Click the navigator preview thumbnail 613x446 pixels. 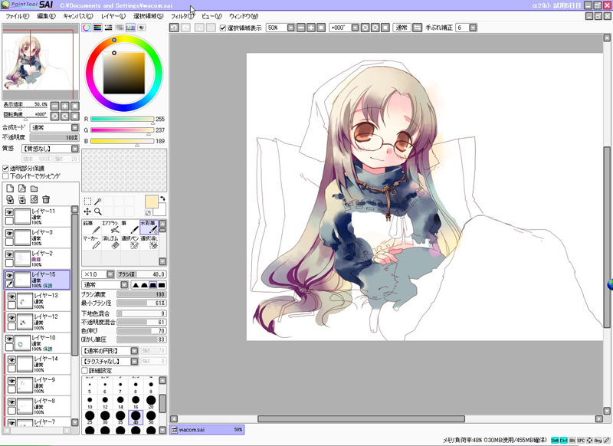click(x=41, y=63)
